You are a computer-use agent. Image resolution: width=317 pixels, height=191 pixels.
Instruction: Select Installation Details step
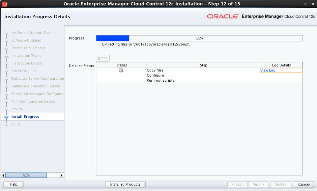coord(27,63)
